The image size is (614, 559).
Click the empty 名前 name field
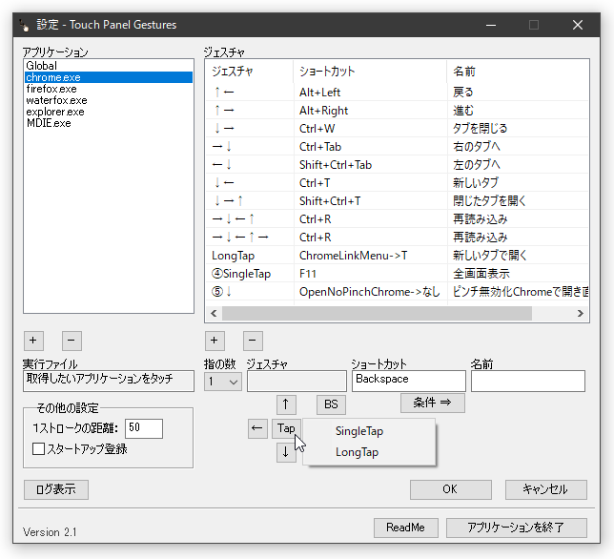click(528, 381)
